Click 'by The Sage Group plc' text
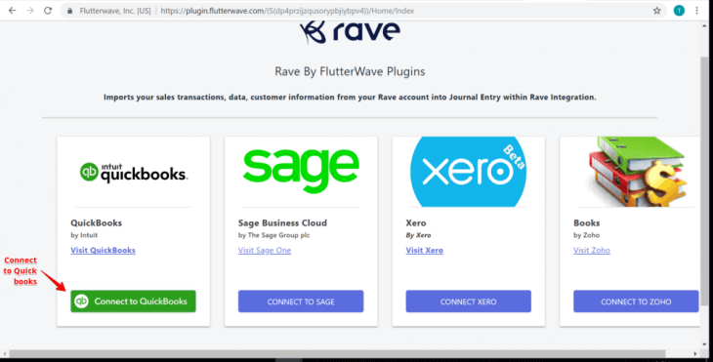The width and height of the screenshot is (713, 362). 273,235
